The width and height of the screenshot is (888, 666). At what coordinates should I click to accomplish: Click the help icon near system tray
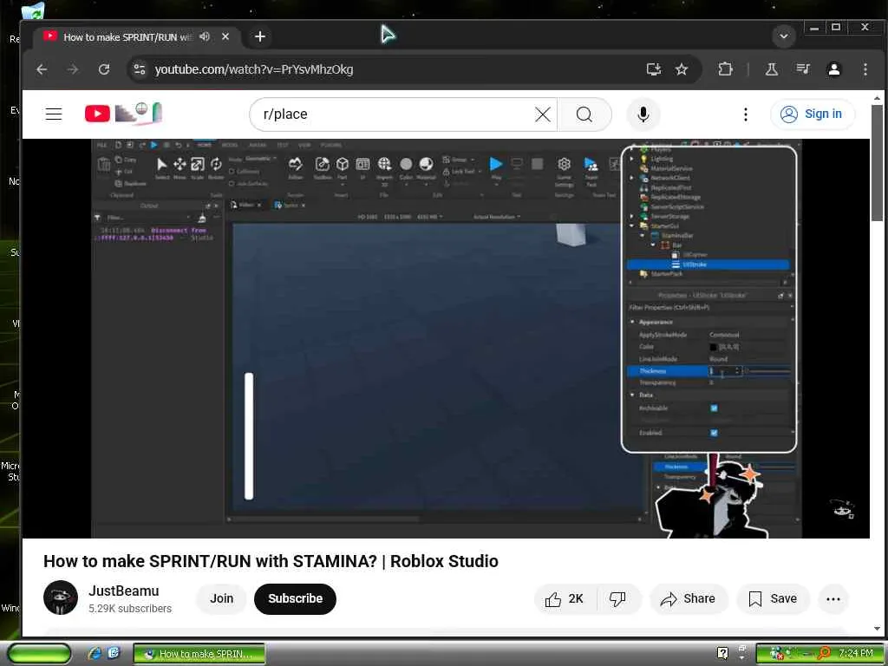click(x=722, y=654)
